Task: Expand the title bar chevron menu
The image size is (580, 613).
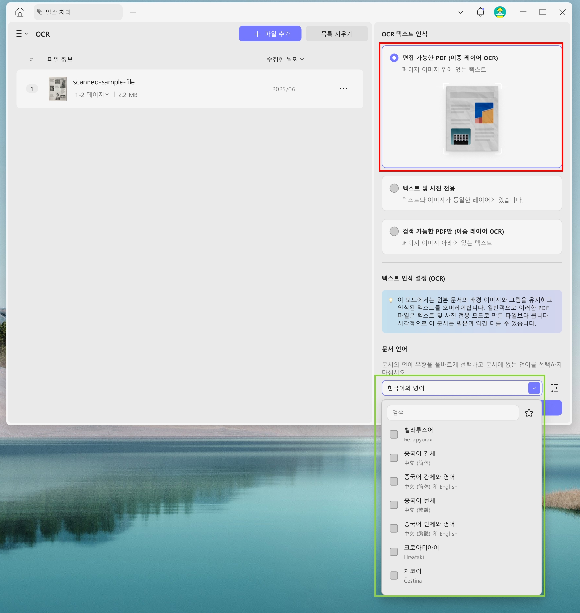Action: click(x=460, y=12)
